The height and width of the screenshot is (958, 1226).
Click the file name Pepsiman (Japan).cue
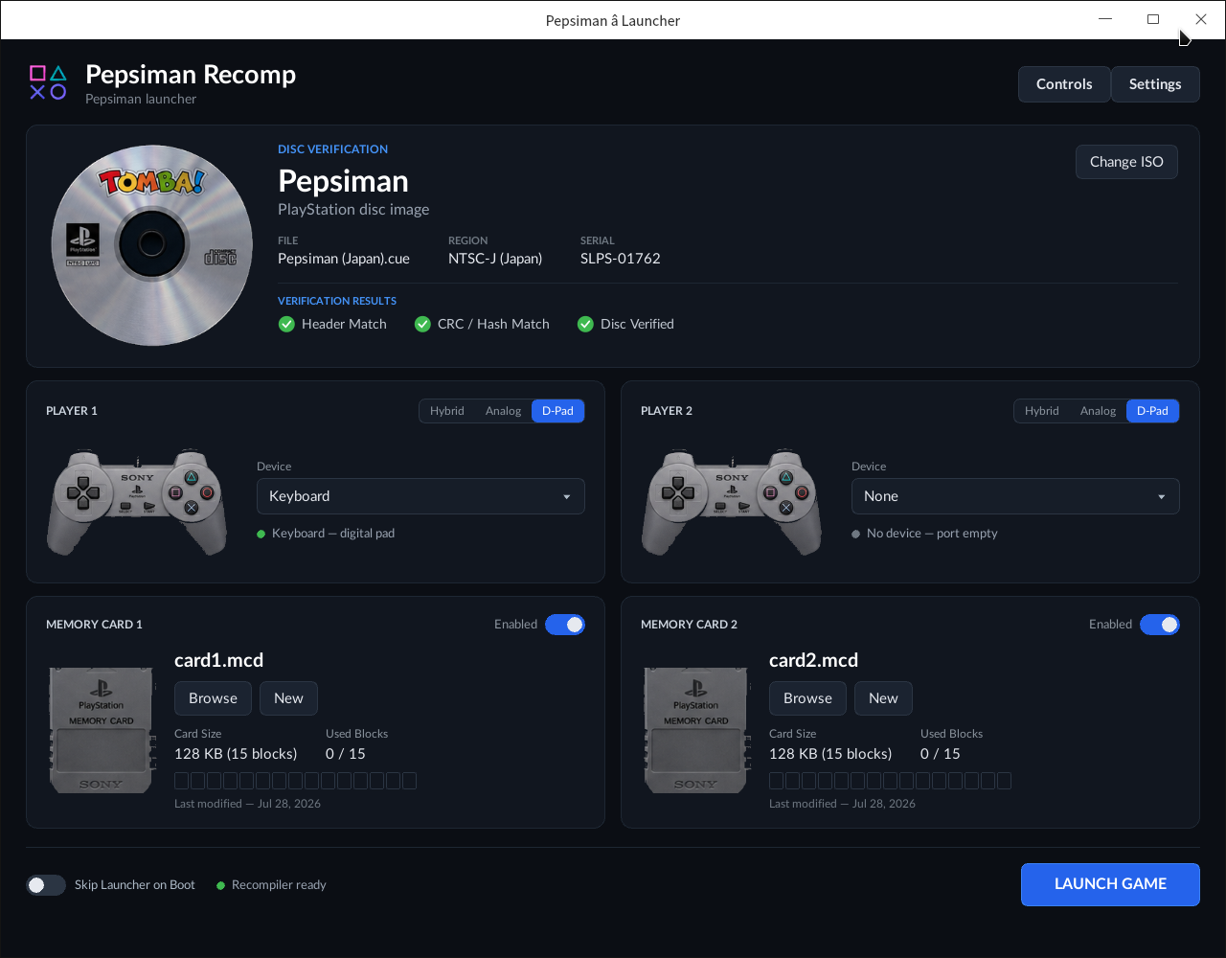pos(344,259)
